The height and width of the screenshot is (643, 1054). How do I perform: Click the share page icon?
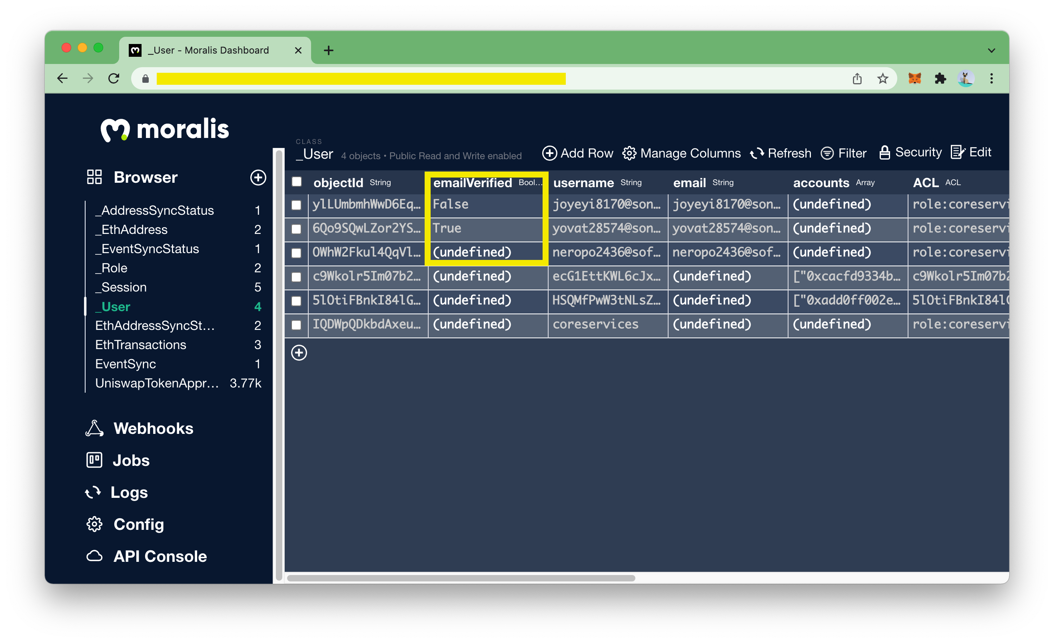(857, 79)
